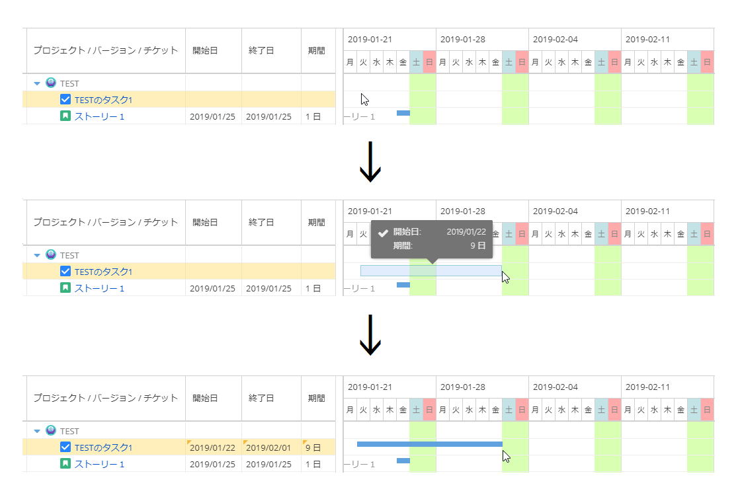Click ストーリー 1 start date 2019/01/25 in top chart
The height and width of the screenshot is (501, 740).
pyautogui.click(x=212, y=116)
